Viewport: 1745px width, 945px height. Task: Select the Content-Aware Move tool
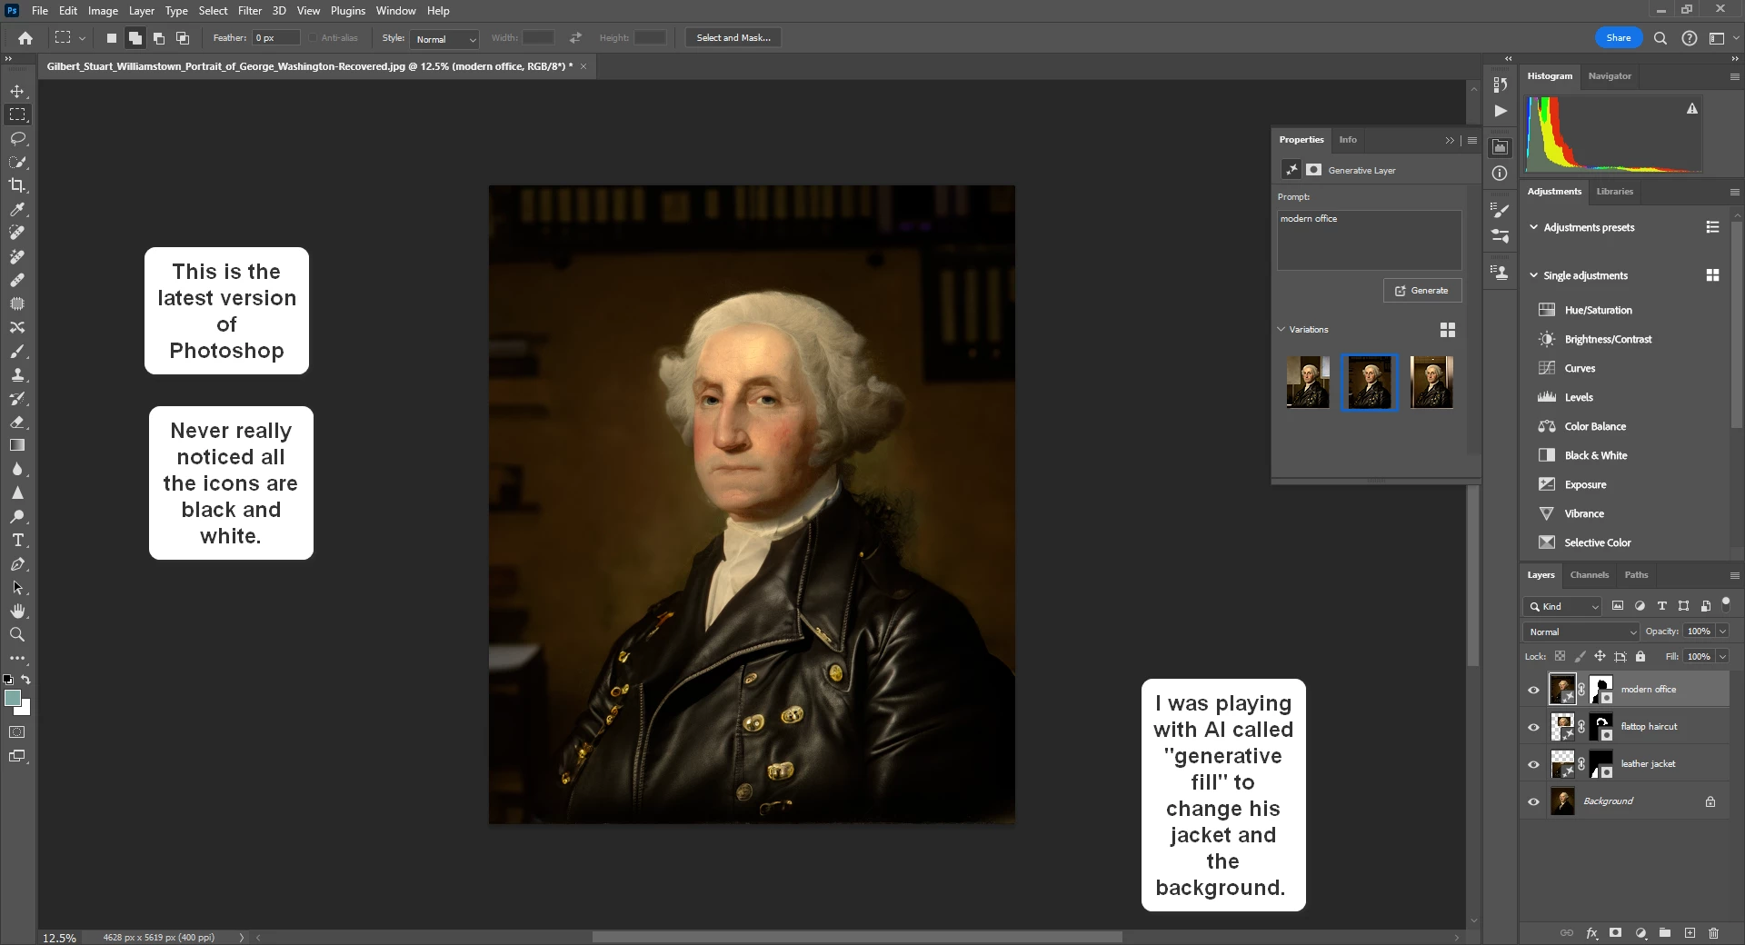click(x=17, y=327)
